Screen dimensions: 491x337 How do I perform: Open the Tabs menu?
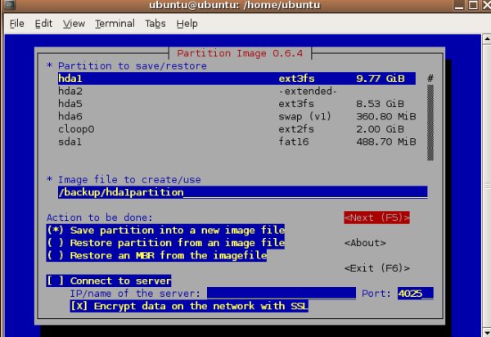point(155,24)
